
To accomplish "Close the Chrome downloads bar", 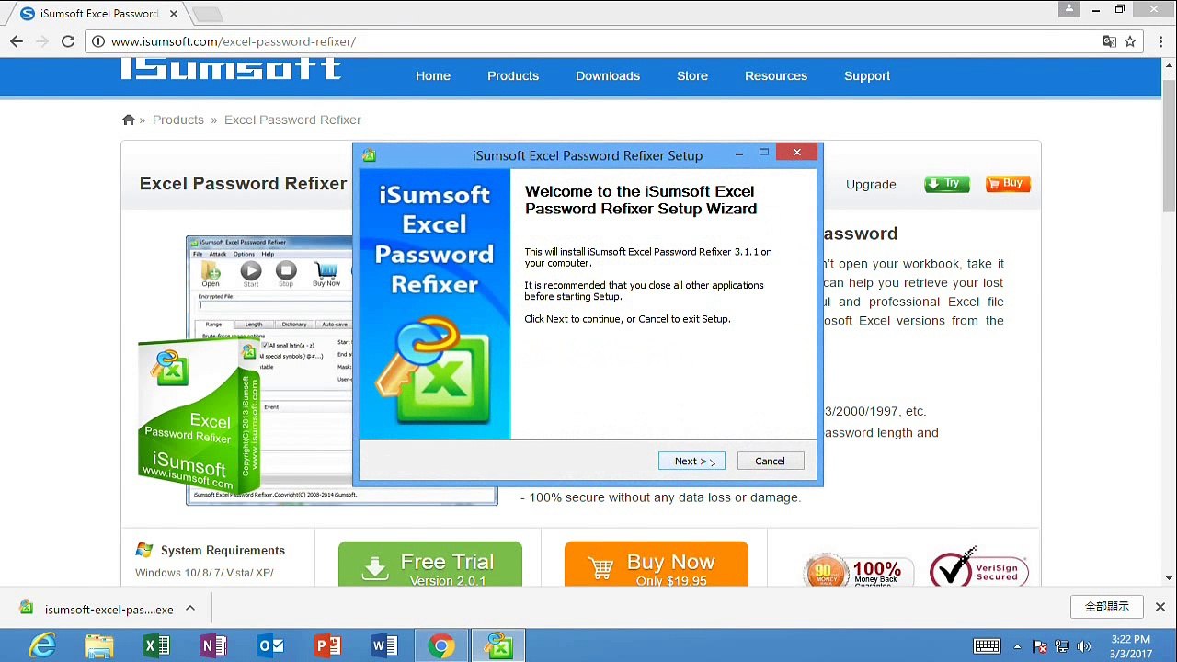I will click(x=1160, y=607).
